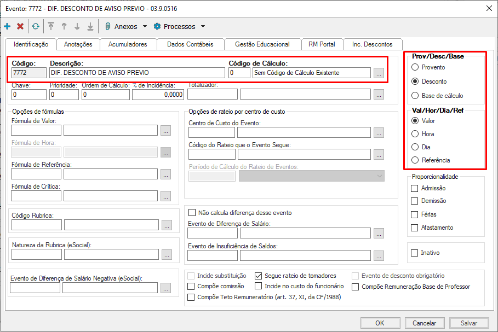Open Código de Cálculo lookup button

click(x=379, y=72)
